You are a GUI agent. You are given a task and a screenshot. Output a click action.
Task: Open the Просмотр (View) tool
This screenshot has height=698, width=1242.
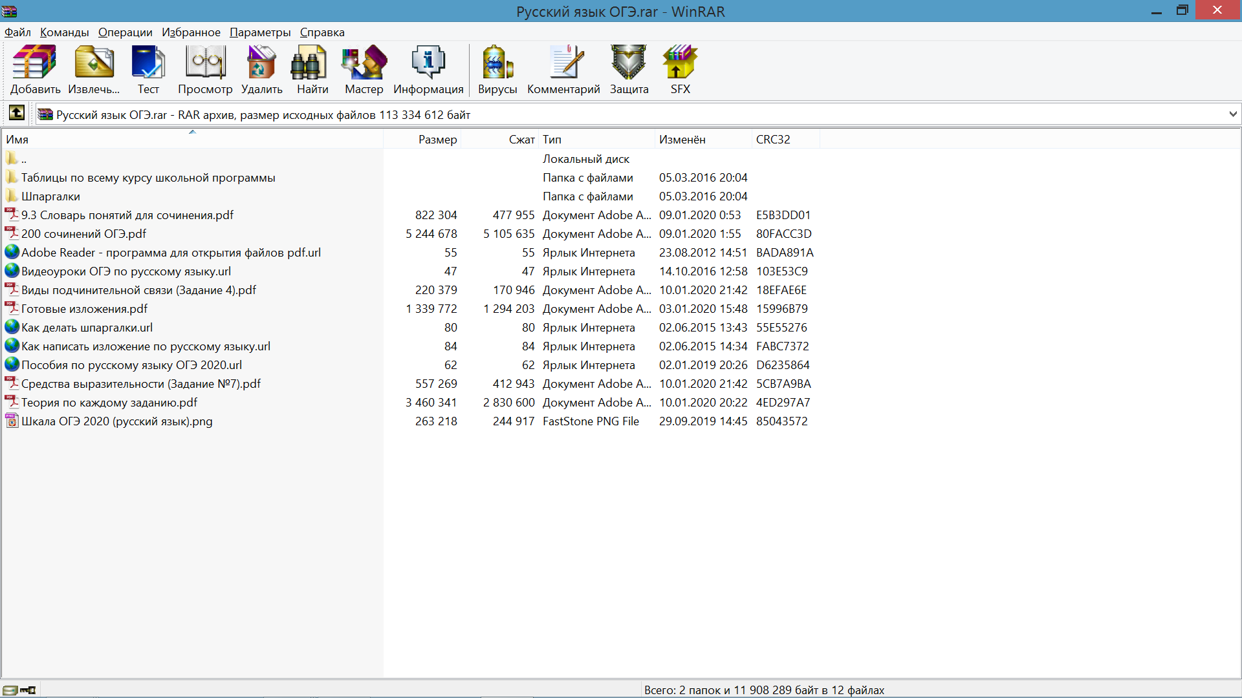coord(205,70)
